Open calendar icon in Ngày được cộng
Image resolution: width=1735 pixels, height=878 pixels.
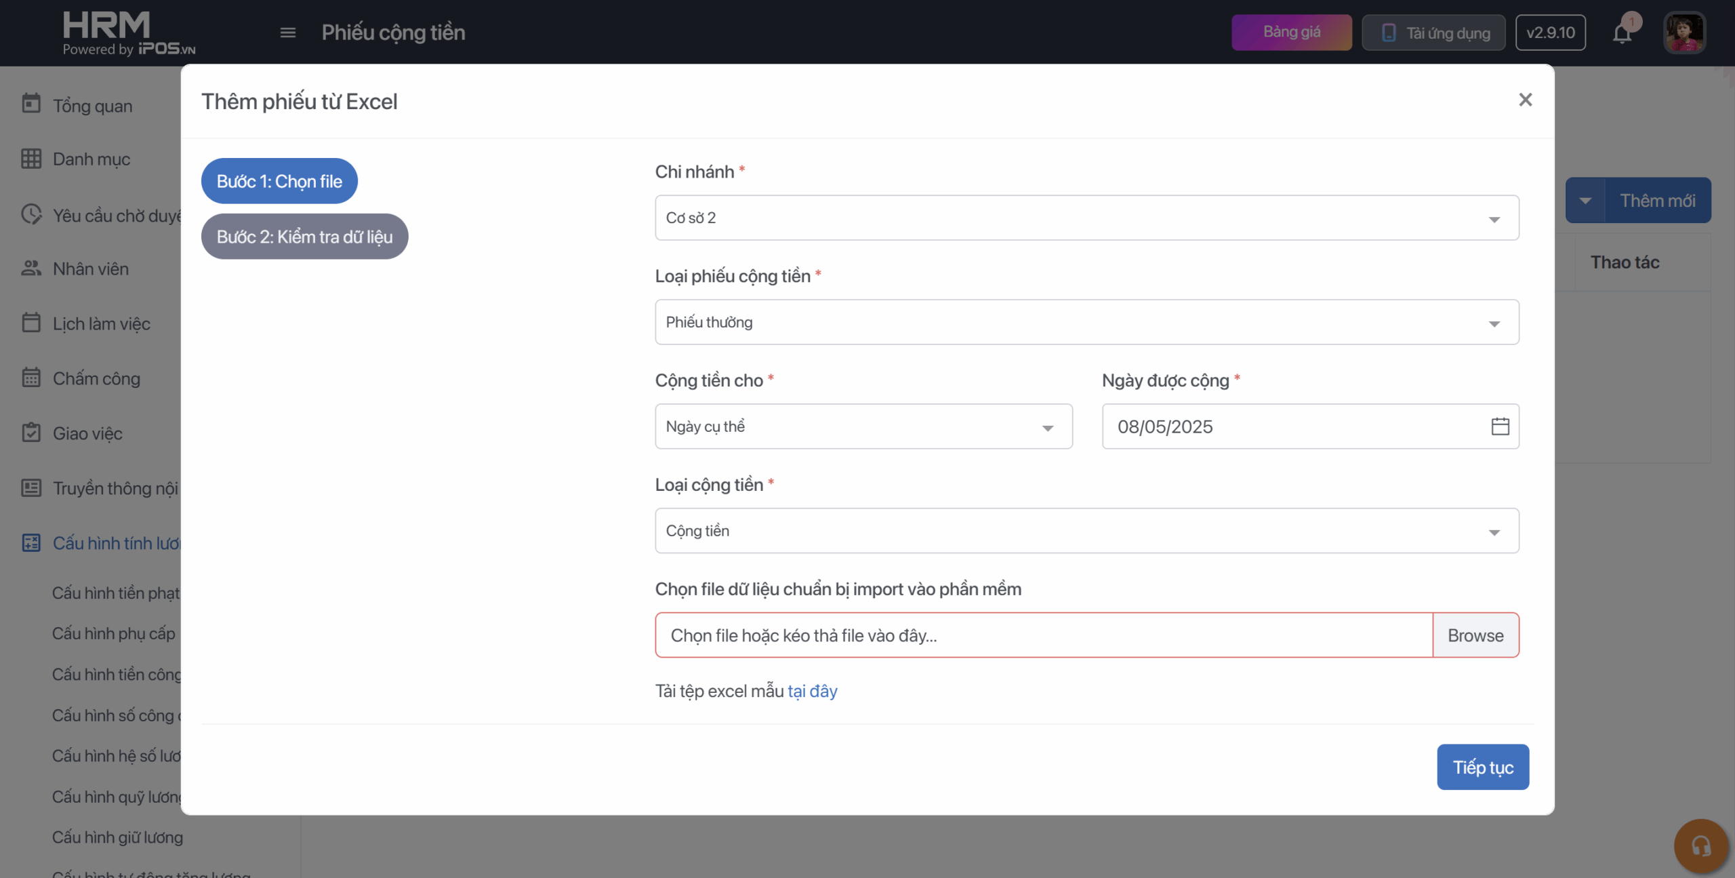pyautogui.click(x=1500, y=426)
